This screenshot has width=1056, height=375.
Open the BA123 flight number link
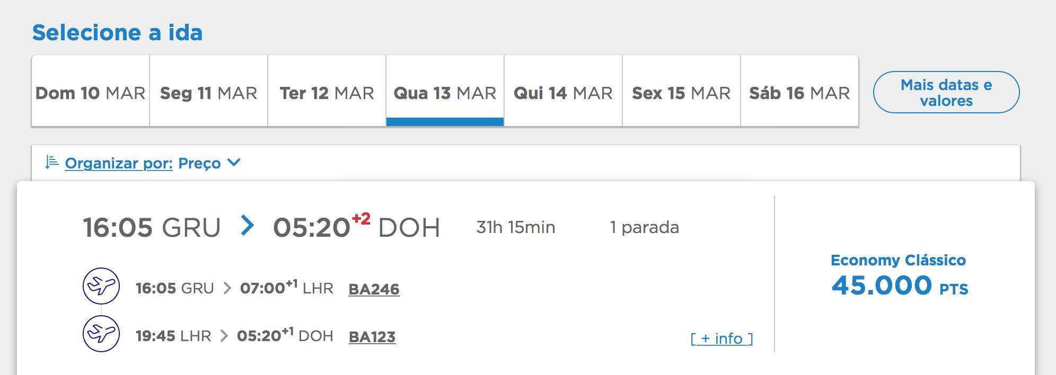pos(372,336)
